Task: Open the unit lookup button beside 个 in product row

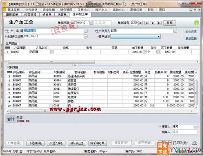Action: 158,52
